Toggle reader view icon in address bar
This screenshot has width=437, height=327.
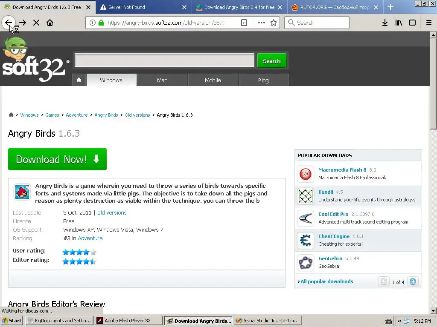[244, 23]
